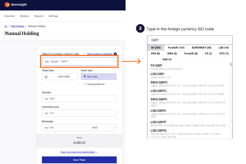Open the Settings menu item
Viewport: 246px width, 164px height.
53,16
